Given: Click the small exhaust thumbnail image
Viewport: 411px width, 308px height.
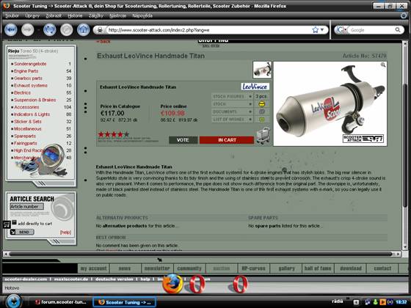Looking at the screenshot, I should (x=262, y=70).
